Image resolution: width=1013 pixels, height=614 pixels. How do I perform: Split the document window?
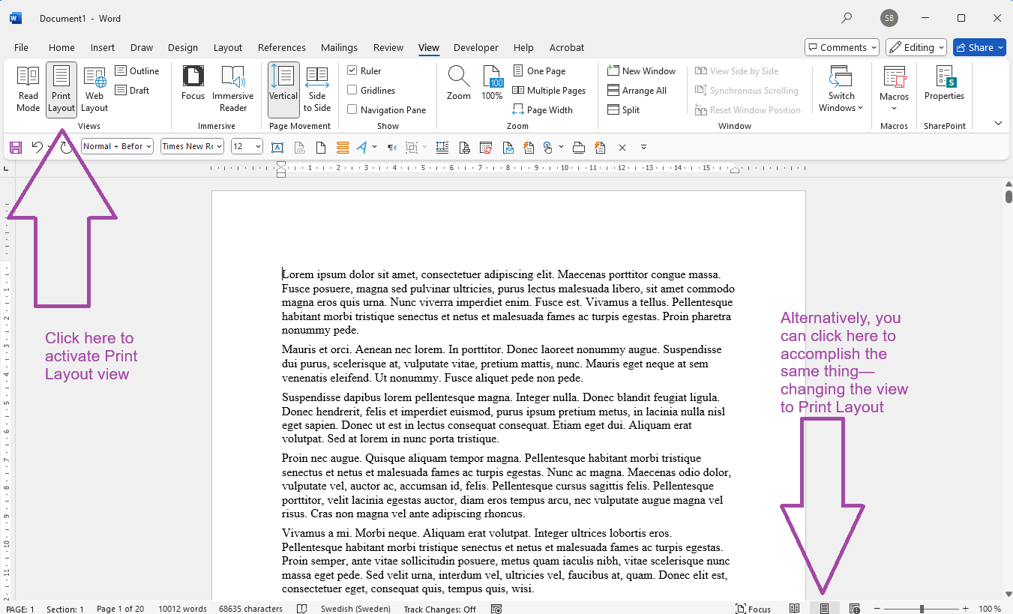pos(623,110)
